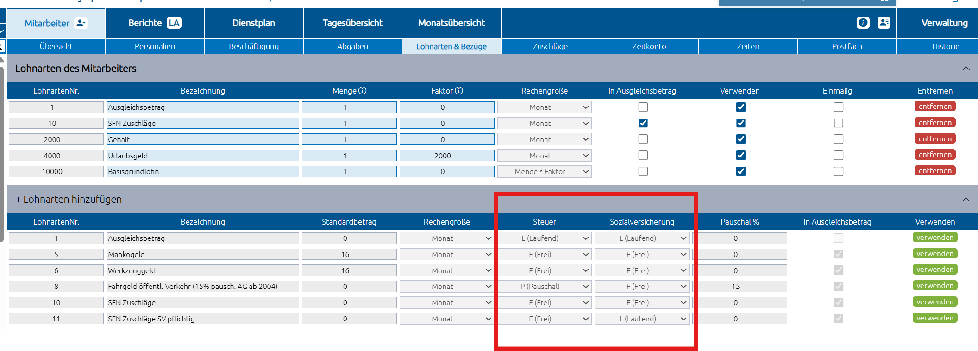Screen dimensions: 978x351
Task: Collapse the Lohnarten des Mitarbeiters section
Action: (x=965, y=69)
